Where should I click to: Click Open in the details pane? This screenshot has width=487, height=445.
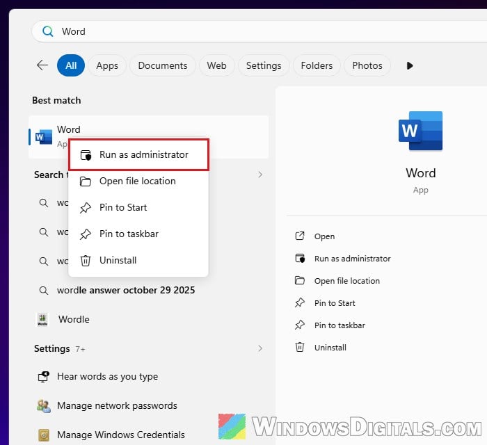point(324,236)
